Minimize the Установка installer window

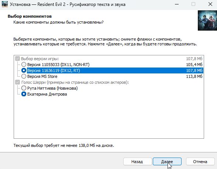pos(176,4)
